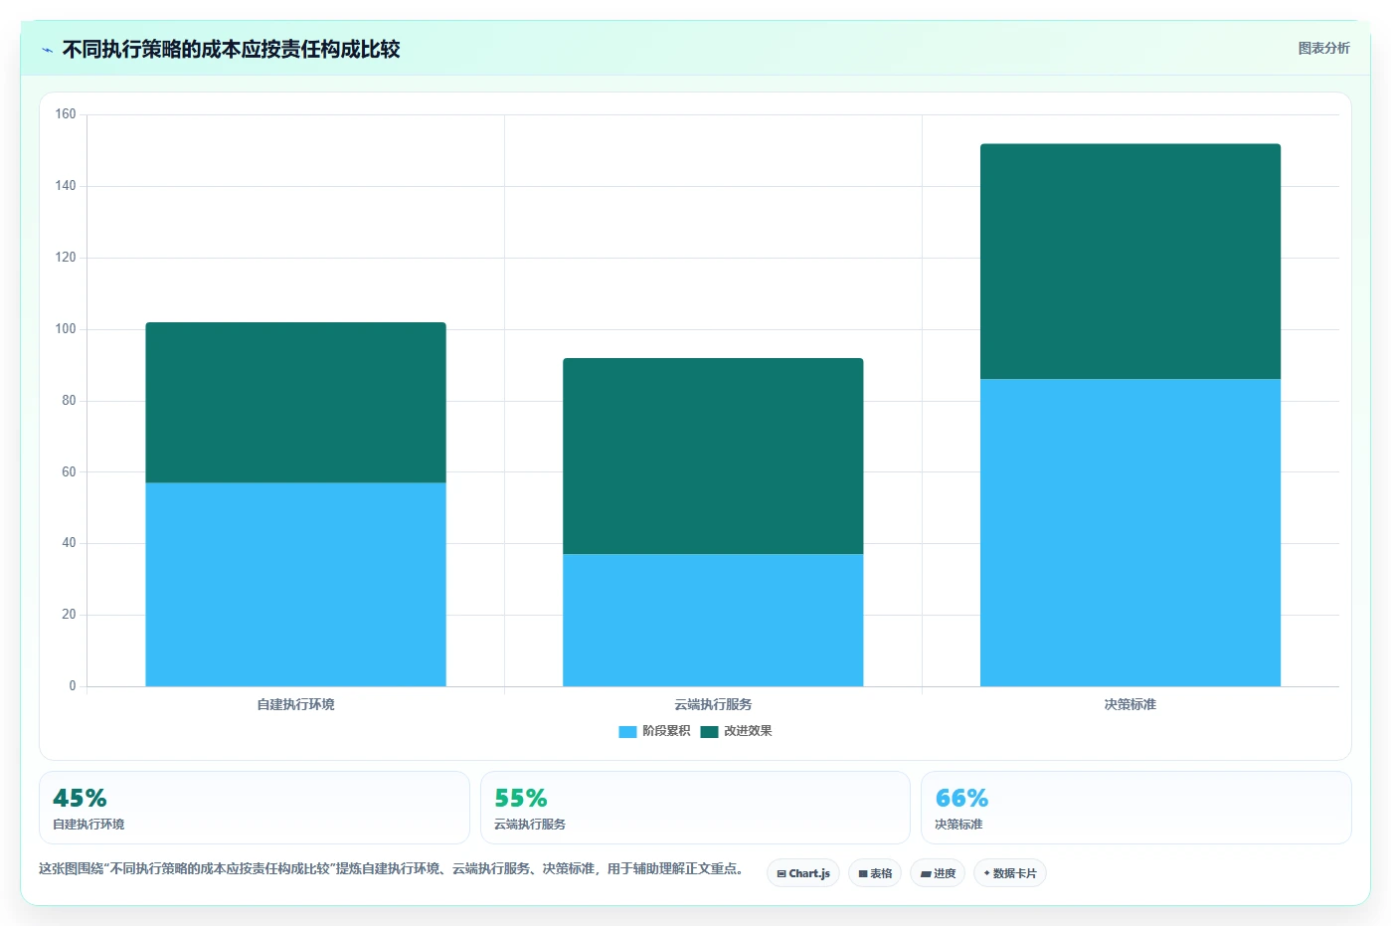The image size is (1391, 926).
Task: Click the 160 y-axis tick label
Action: (66, 114)
